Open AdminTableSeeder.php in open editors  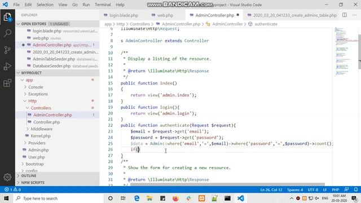pyautogui.click(x=54, y=59)
